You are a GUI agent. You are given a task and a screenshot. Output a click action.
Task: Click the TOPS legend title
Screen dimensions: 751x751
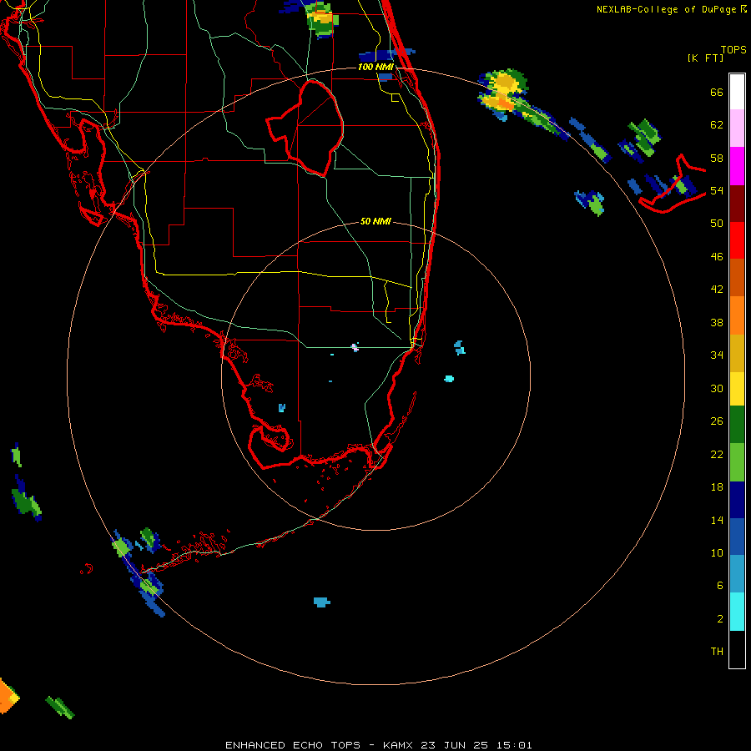(x=733, y=50)
